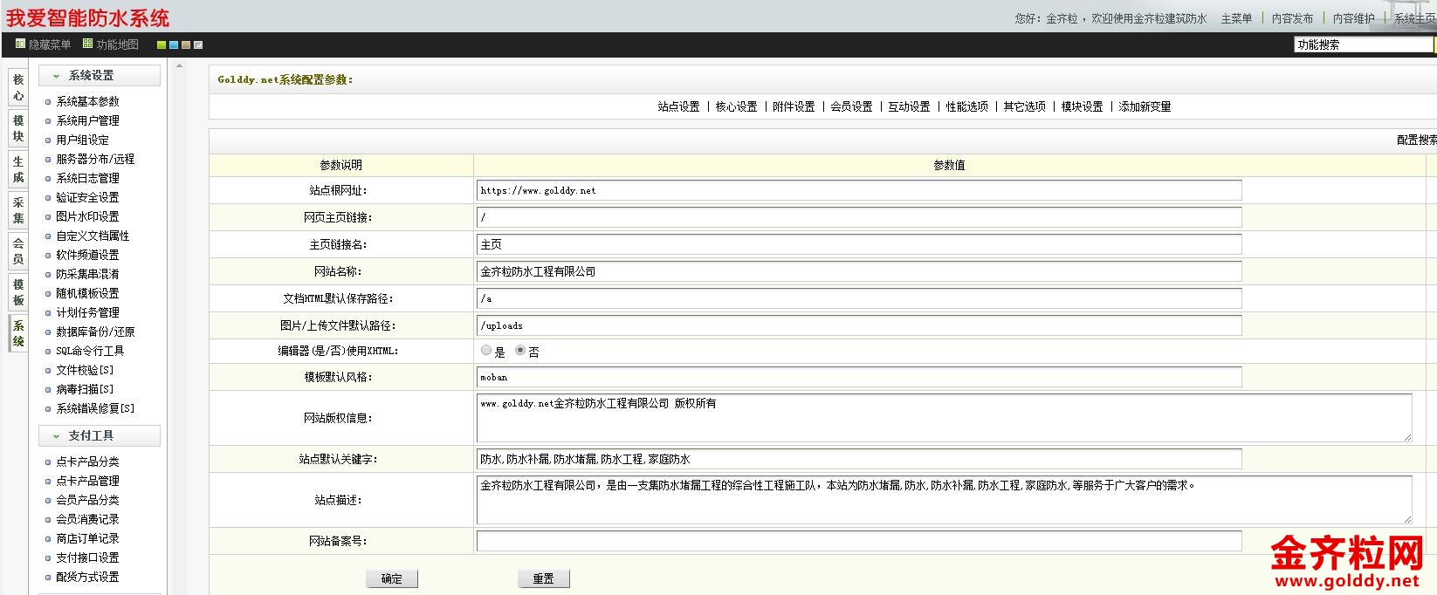Switch to the 系统 side tab
This screenshot has height=595, width=1437.
18,333
